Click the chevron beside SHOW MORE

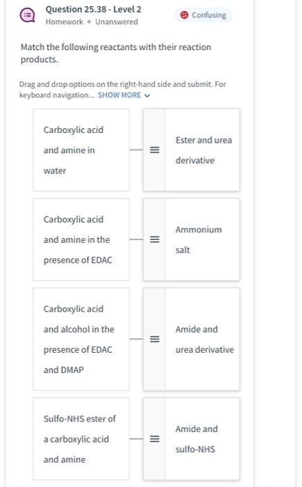coord(147,95)
